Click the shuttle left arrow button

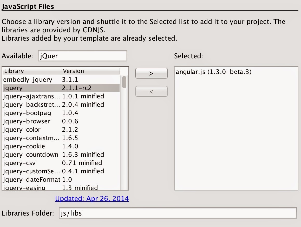click(151, 91)
